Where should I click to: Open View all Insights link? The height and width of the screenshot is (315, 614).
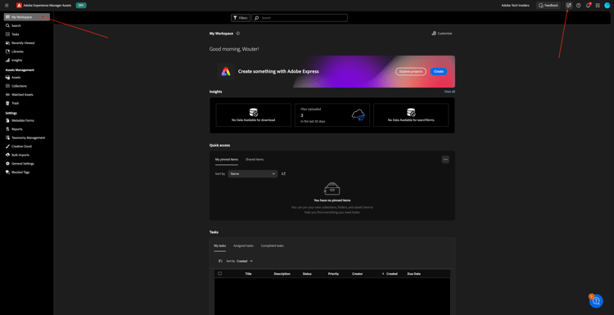tap(449, 92)
